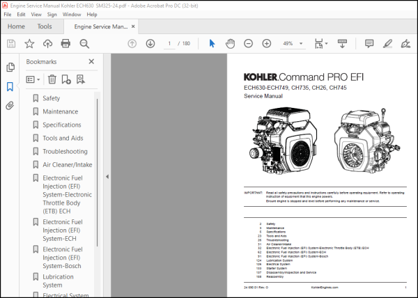Open the Window menu
Screen dimensions: 418x298
pyautogui.click(x=72, y=15)
